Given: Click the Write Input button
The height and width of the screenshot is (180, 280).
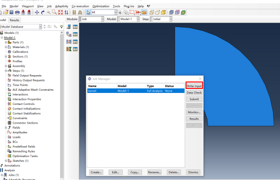Looking at the screenshot, I should pos(194,86).
